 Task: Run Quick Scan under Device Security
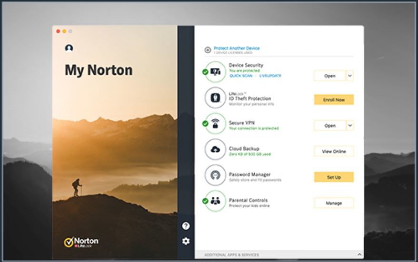point(241,76)
